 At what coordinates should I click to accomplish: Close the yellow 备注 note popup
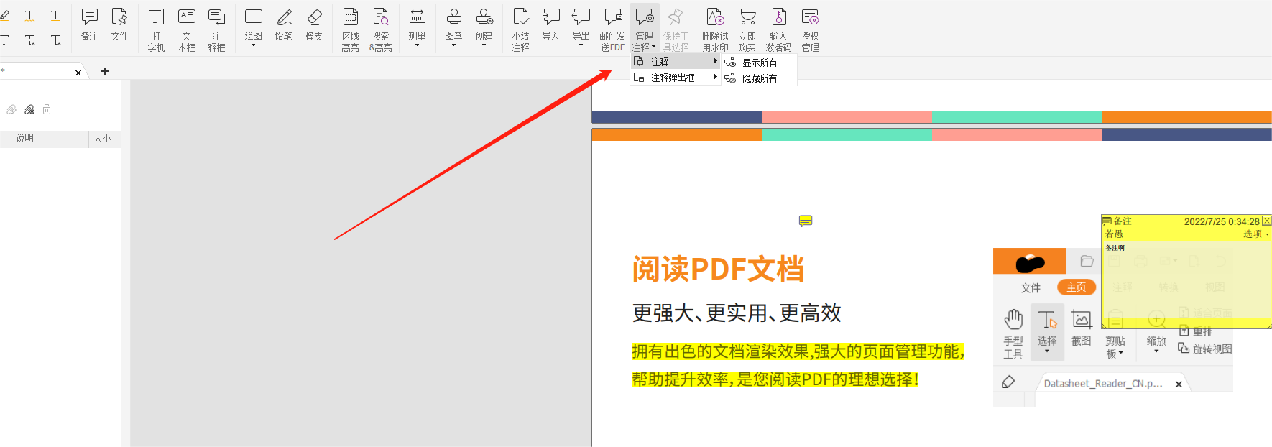coord(1266,221)
